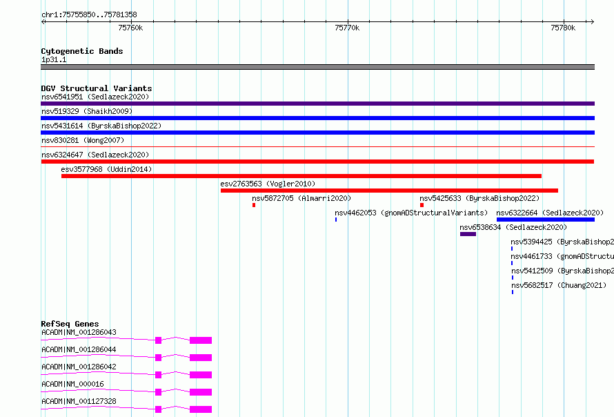The width and height of the screenshot is (614, 417).
Task: Click the large exon of ACADM|NM_001286042
Action: [201, 375]
